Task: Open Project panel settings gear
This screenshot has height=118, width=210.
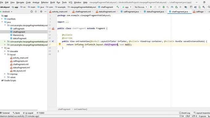Action: coord(41,12)
